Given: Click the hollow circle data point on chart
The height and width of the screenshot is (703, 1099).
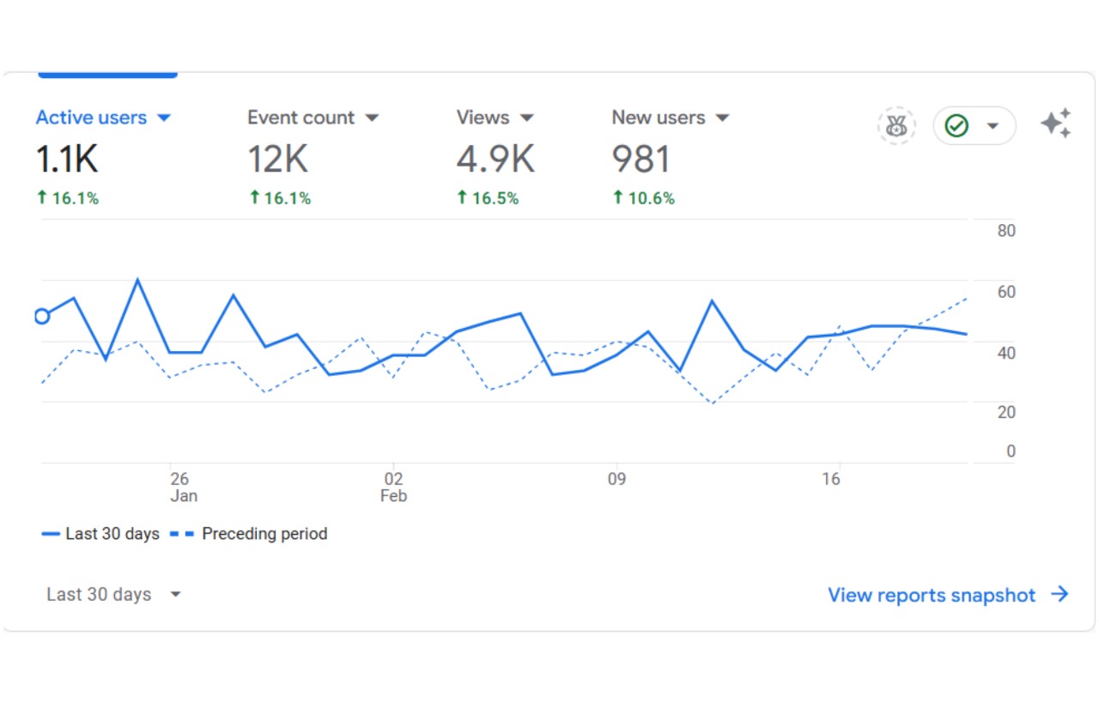Looking at the screenshot, I should click(x=41, y=317).
